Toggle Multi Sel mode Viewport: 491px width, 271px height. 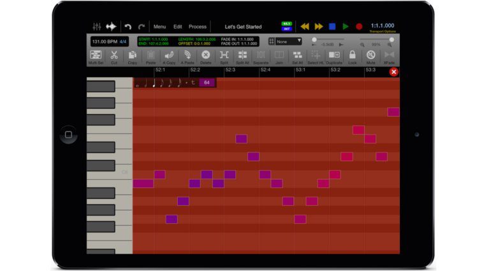click(96, 57)
